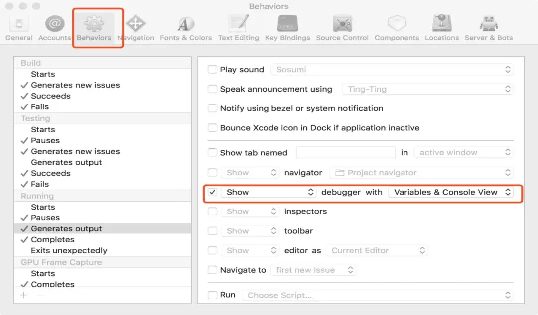Viewport: 538px width, 315px height.
Task: Toggle the toolbar checkbox
Action: pyautogui.click(x=212, y=231)
